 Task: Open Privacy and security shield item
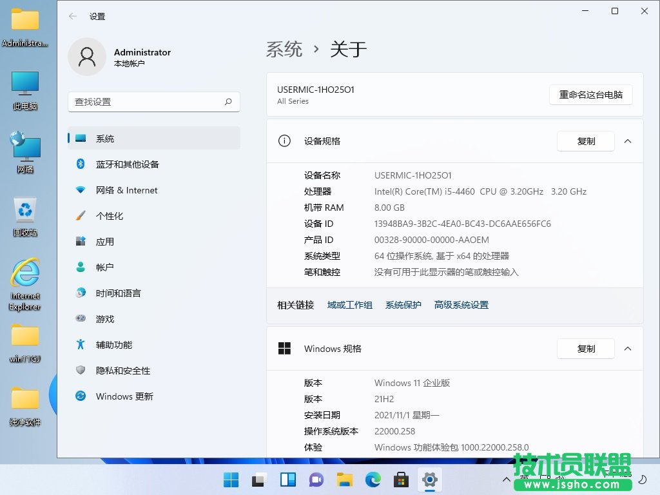point(122,371)
